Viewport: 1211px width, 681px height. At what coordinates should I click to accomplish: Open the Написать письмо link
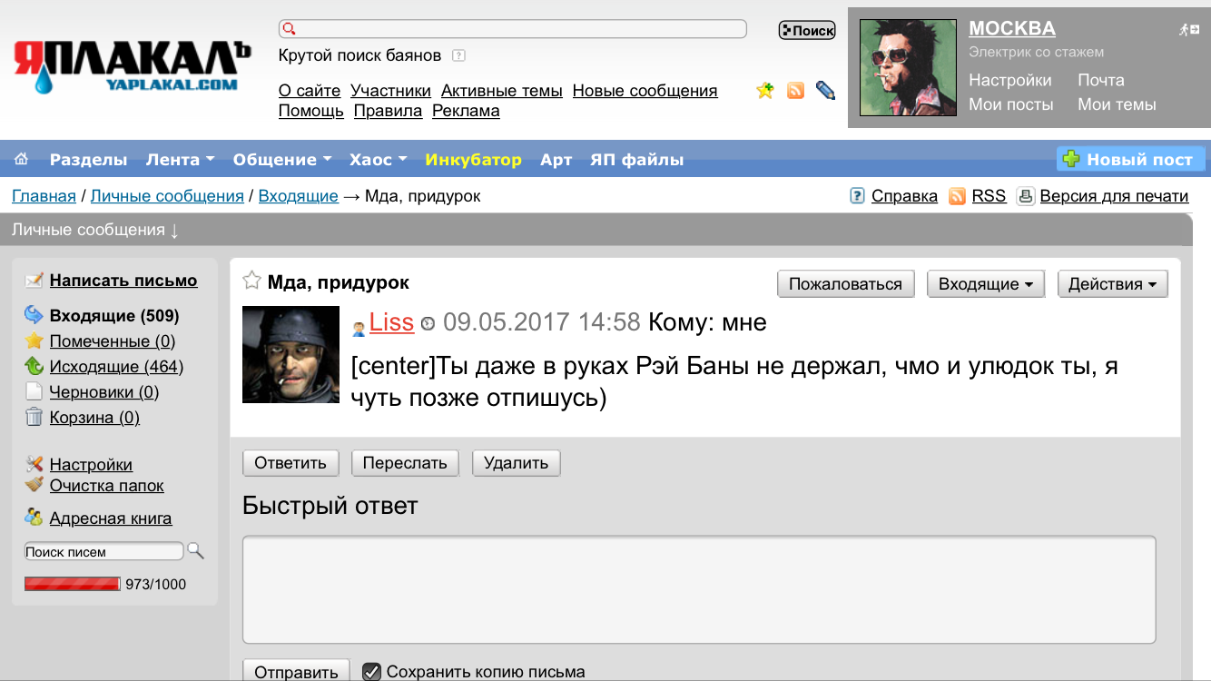point(123,281)
